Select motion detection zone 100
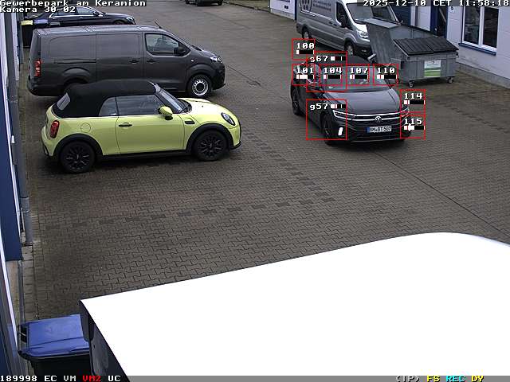This screenshot has width=510, height=382. (304, 49)
